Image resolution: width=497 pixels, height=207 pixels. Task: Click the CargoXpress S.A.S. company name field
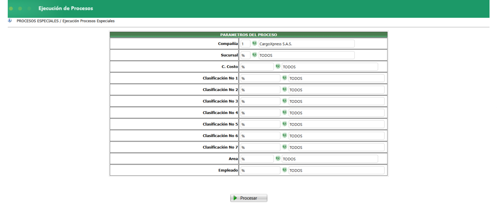tap(307, 44)
